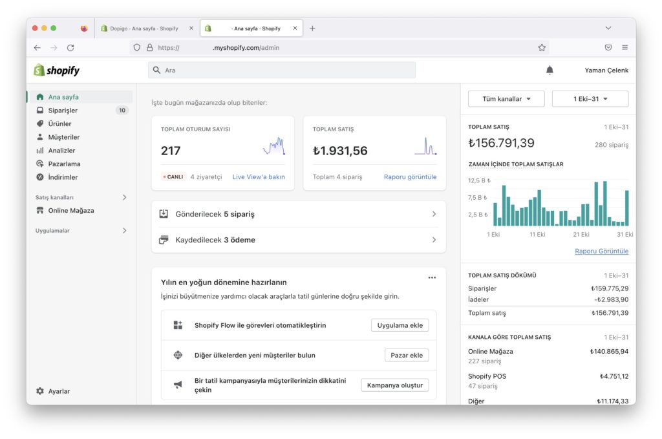The height and width of the screenshot is (439, 662).
Task: Click the Shopify POS channel row
Action: pyautogui.click(x=548, y=381)
